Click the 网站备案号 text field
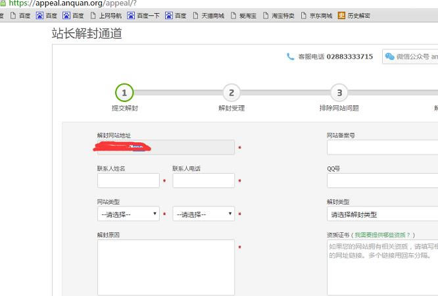This screenshot has width=438, height=296. pyautogui.click(x=382, y=147)
